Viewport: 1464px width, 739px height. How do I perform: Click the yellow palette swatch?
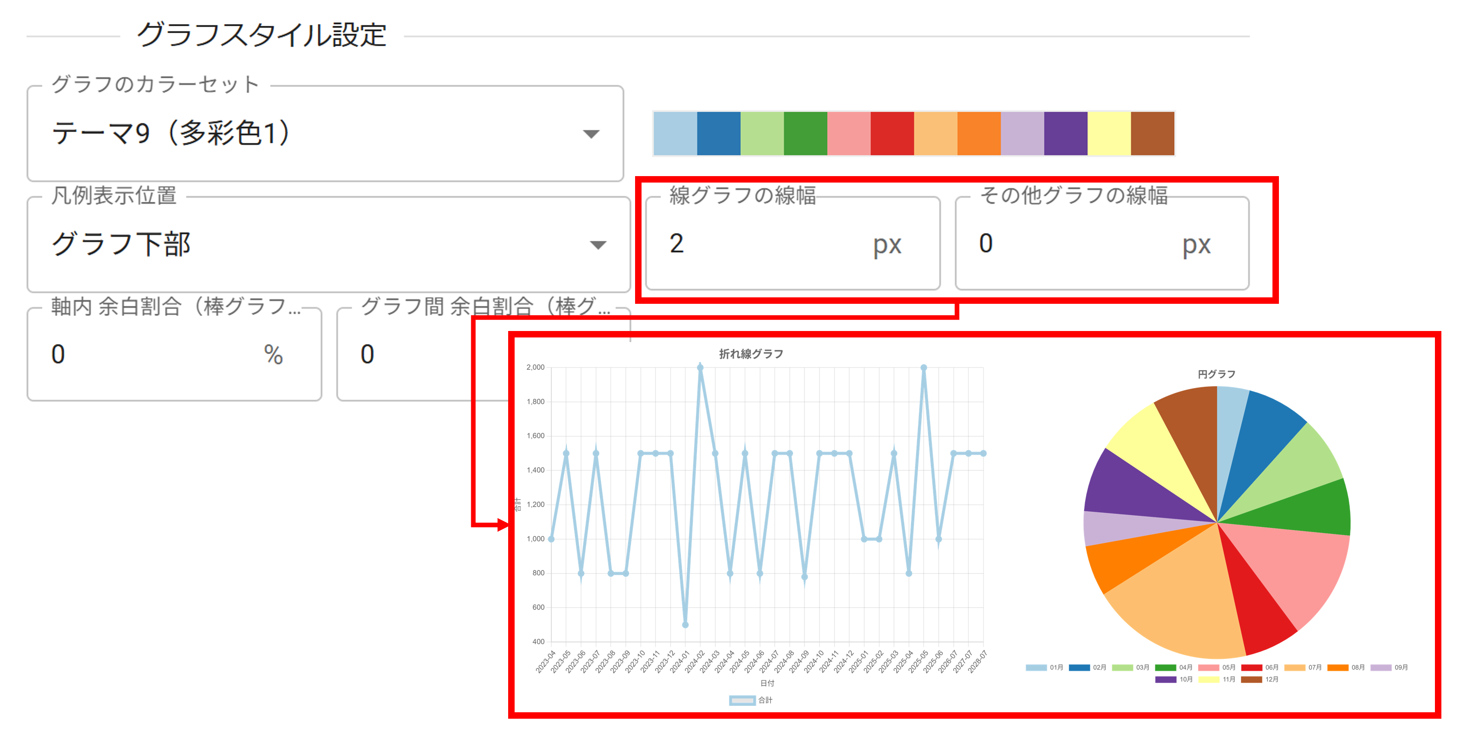[x=1110, y=133]
